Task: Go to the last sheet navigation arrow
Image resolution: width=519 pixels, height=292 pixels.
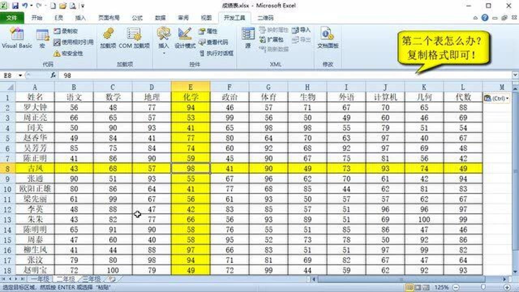Action: point(22,279)
